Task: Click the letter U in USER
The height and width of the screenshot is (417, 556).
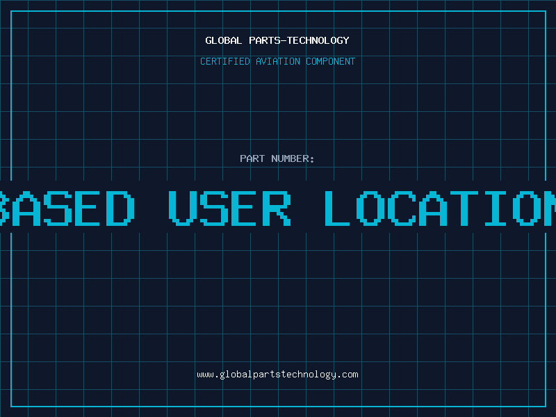Action: [x=182, y=208]
